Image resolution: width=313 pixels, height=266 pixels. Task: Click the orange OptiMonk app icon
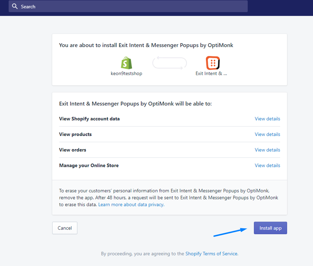[x=213, y=63]
